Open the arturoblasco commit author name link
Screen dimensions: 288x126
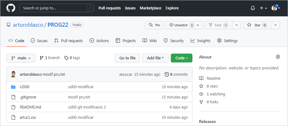pyautogui.click(x=31, y=75)
